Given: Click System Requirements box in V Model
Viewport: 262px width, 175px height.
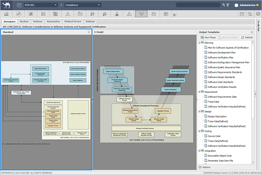Looking at the screenshot, I should (x=113, y=71).
